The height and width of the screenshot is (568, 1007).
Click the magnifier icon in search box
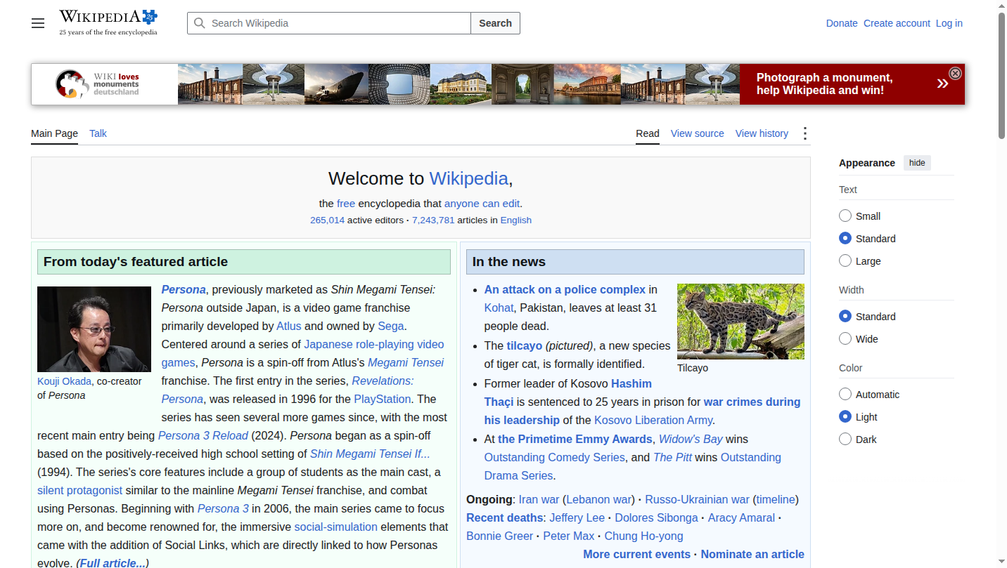200,23
